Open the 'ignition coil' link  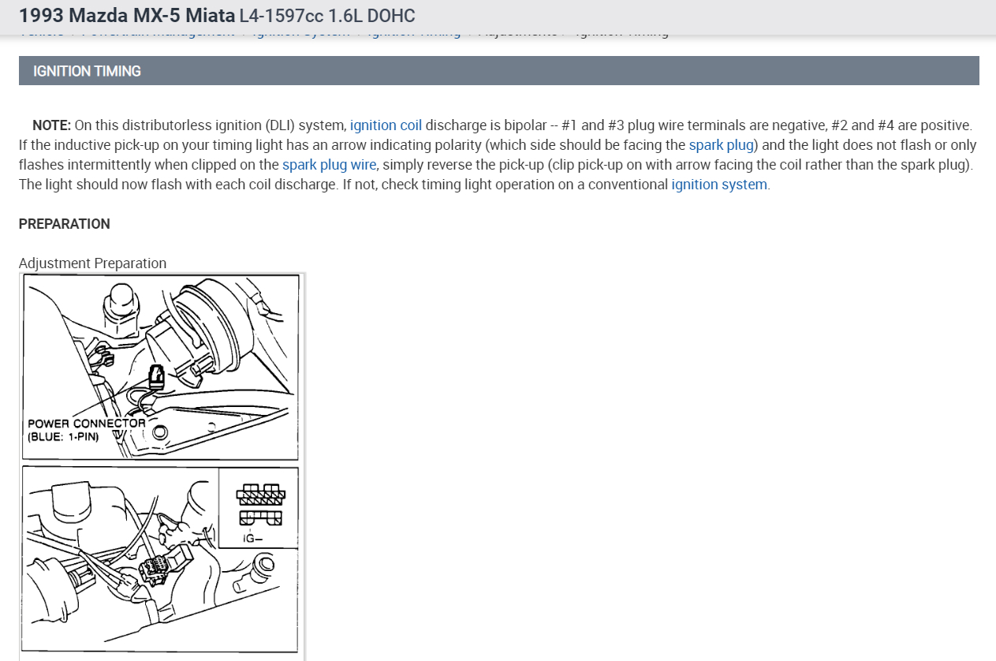point(386,125)
